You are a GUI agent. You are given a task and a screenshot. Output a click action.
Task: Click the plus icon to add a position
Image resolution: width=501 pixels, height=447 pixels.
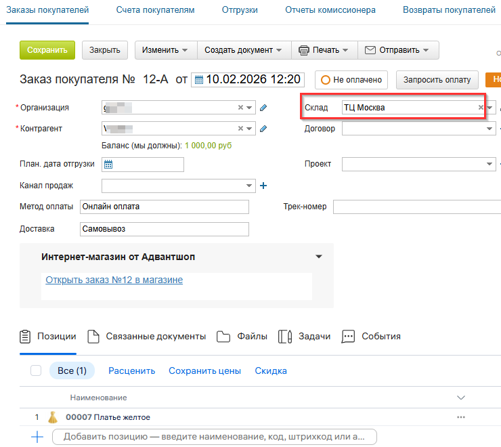[37, 436]
